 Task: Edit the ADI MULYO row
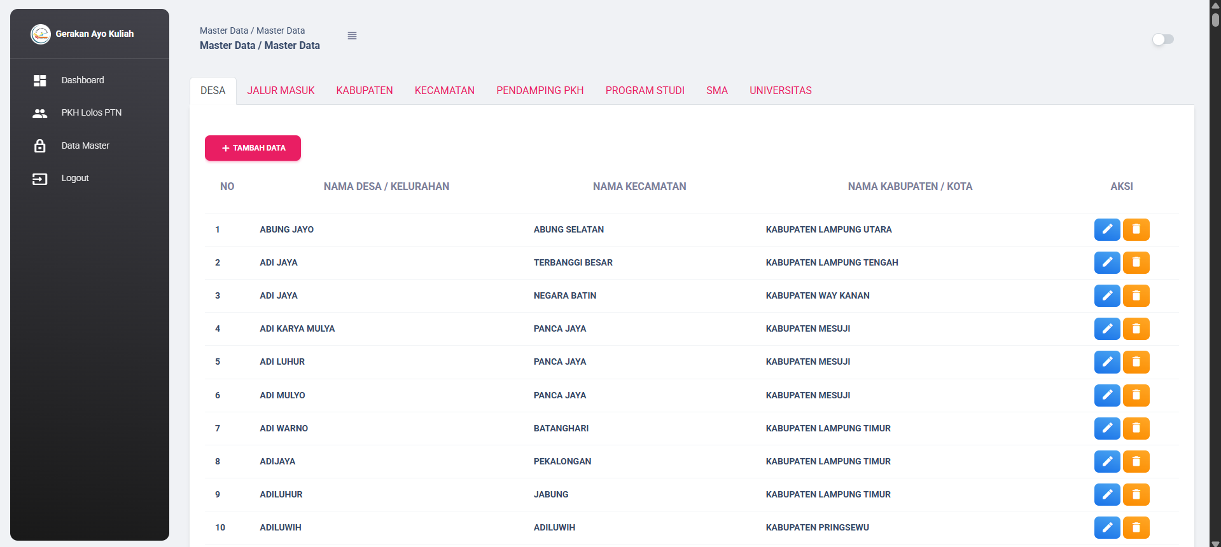click(x=1107, y=395)
